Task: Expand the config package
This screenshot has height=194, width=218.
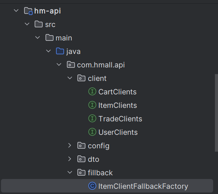Action: [70, 145]
